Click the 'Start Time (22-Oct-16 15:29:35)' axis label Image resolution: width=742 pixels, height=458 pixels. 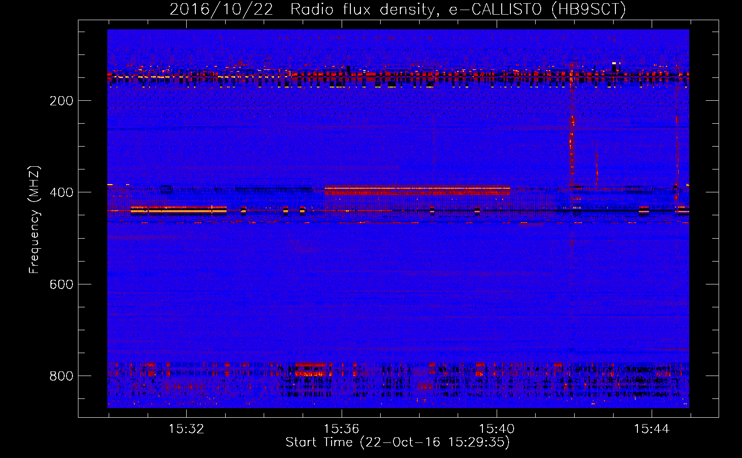[398, 442]
